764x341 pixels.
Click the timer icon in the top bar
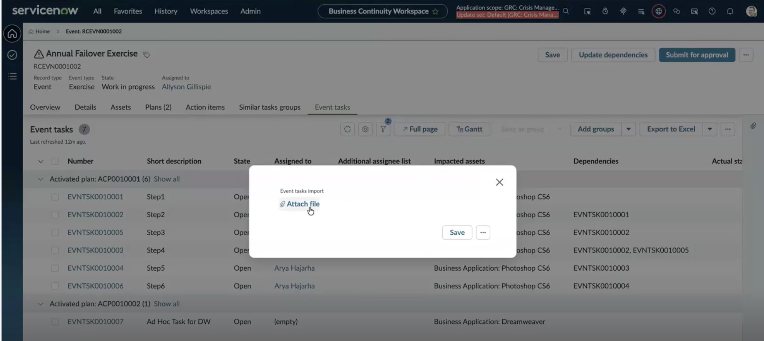point(605,11)
